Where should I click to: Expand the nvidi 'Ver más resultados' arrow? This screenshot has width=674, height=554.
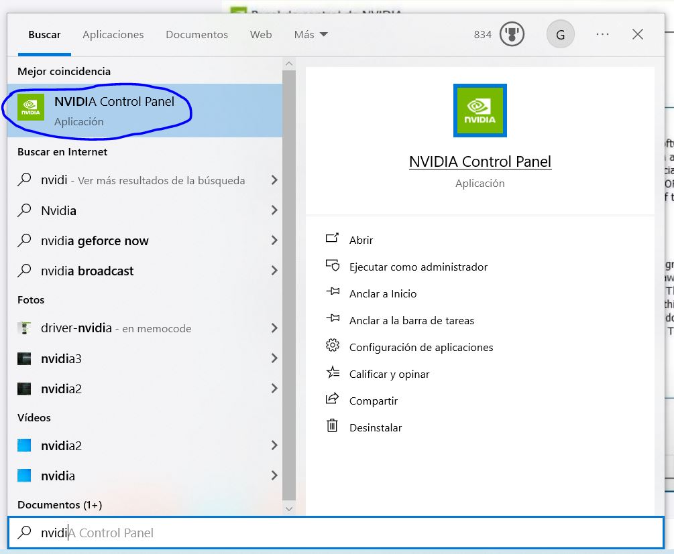pos(274,180)
